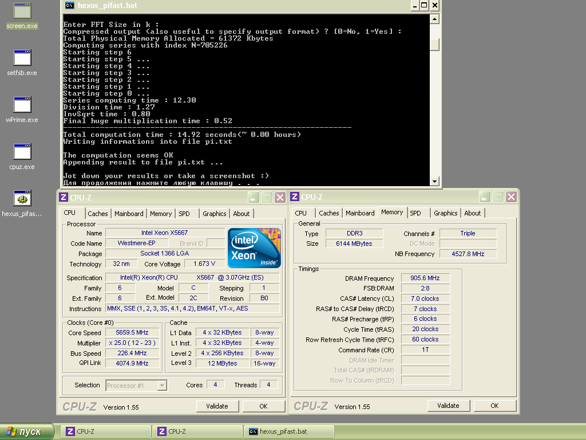
Task: Minimize the right CPU-Z window
Action: point(485,197)
